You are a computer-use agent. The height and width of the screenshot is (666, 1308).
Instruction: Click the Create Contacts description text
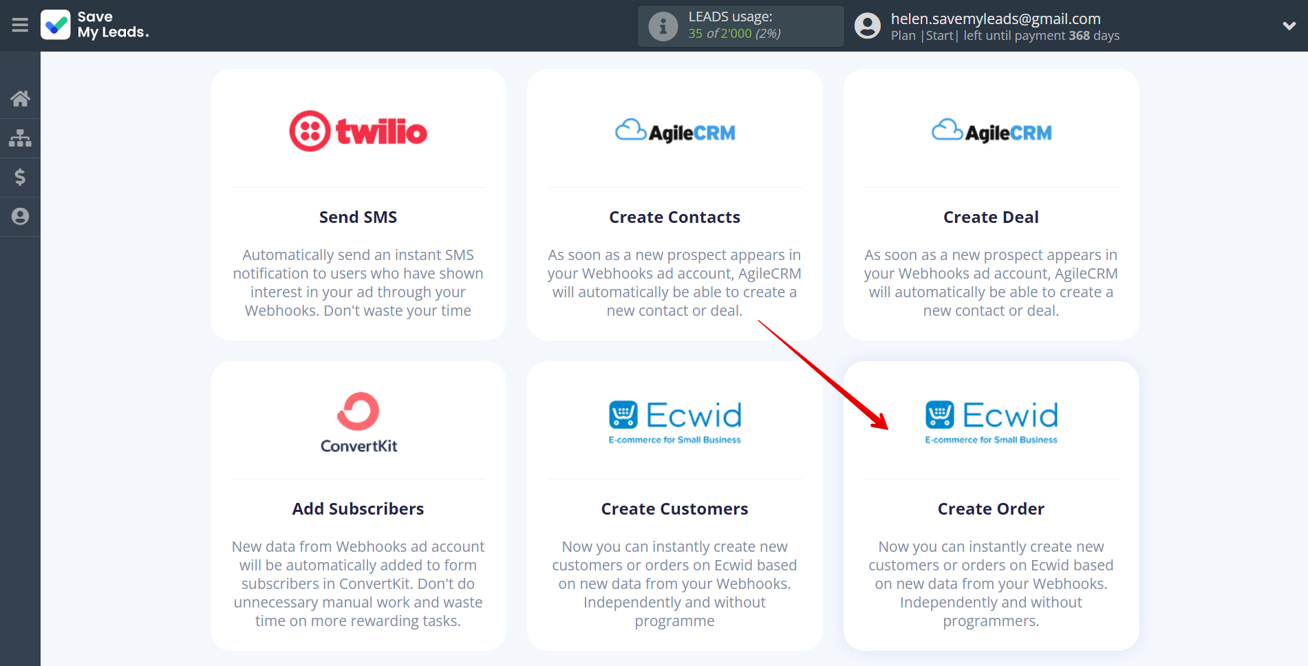tap(674, 283)
